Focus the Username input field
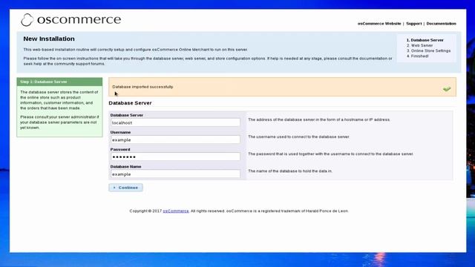 coord(175,139)
